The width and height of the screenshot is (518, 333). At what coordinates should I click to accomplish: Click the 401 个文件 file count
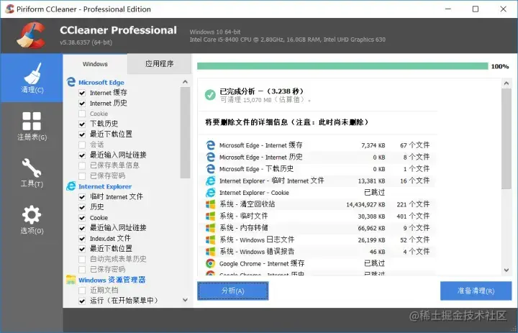click(413, 216)
